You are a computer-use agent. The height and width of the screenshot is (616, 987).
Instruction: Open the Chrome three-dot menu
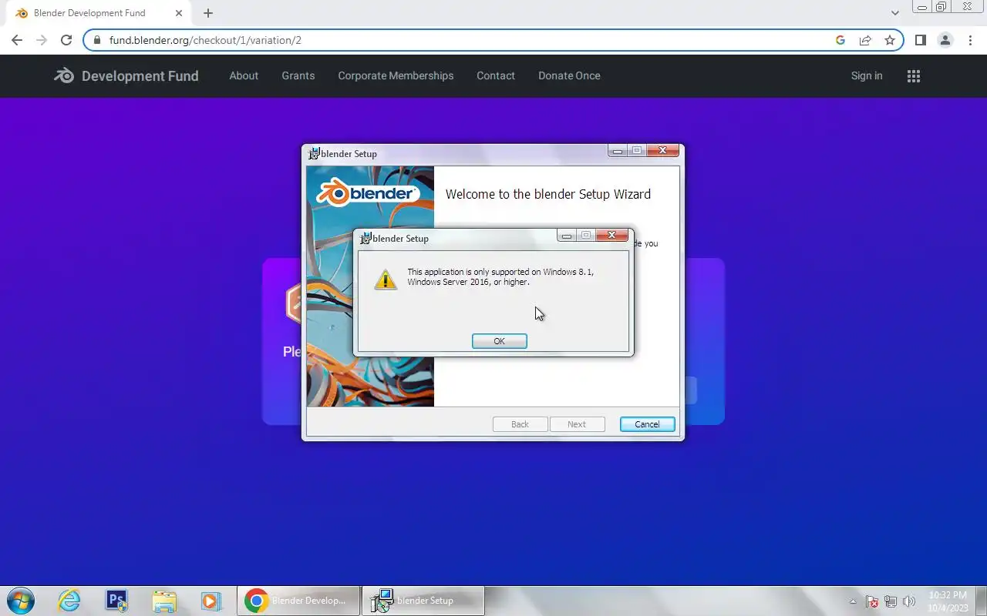(970, 40)
